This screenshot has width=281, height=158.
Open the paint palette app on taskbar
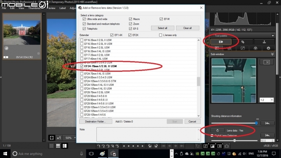[x=102, y=154]
